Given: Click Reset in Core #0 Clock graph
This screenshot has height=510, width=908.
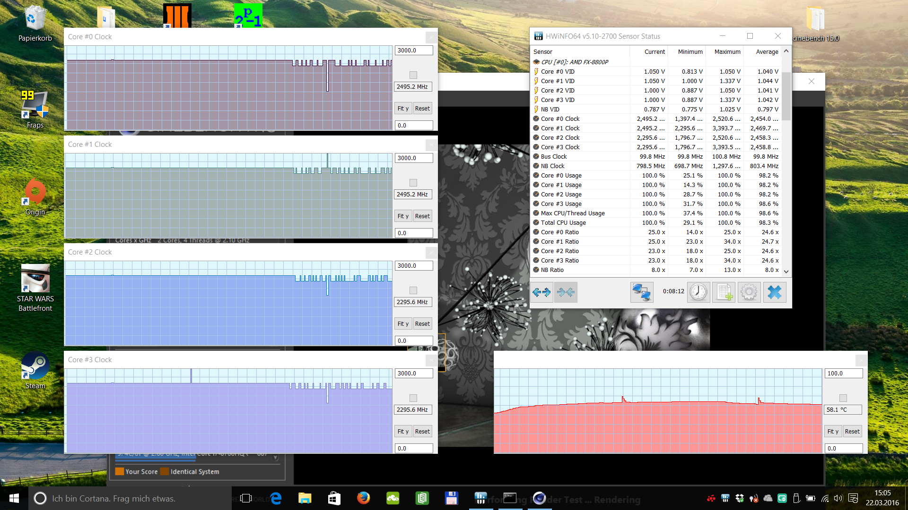Looking at the screenshot, I should pos(422,109).
